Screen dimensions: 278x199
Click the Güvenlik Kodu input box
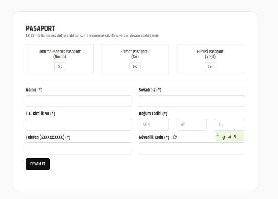point(191,149)
